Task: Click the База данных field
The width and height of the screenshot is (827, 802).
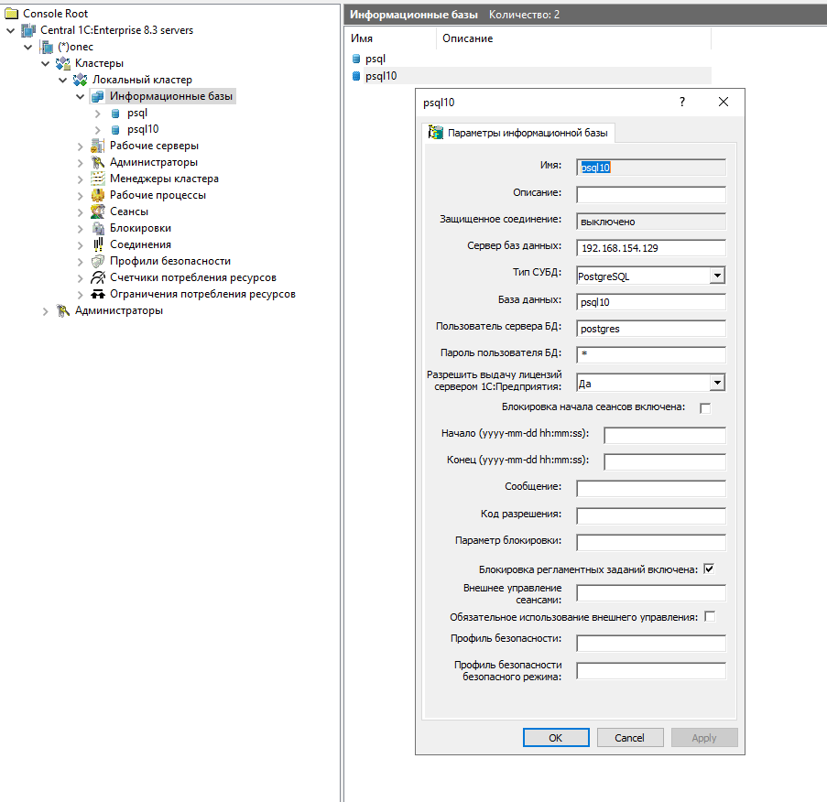Action: [x=651, y=302]
